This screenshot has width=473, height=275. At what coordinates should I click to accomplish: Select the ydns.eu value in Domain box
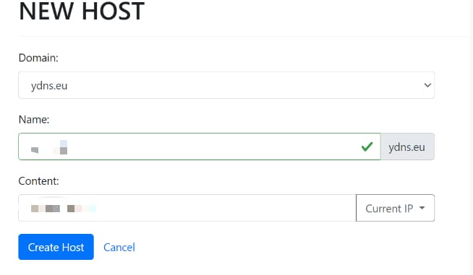click(49, 86)
